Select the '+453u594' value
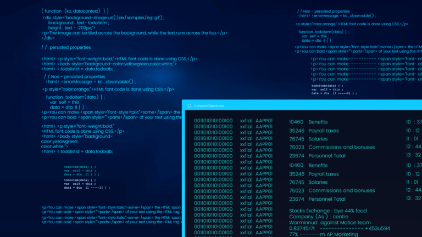Image resolution: width=422 pixels, height=237 pixels. [377, 228]
